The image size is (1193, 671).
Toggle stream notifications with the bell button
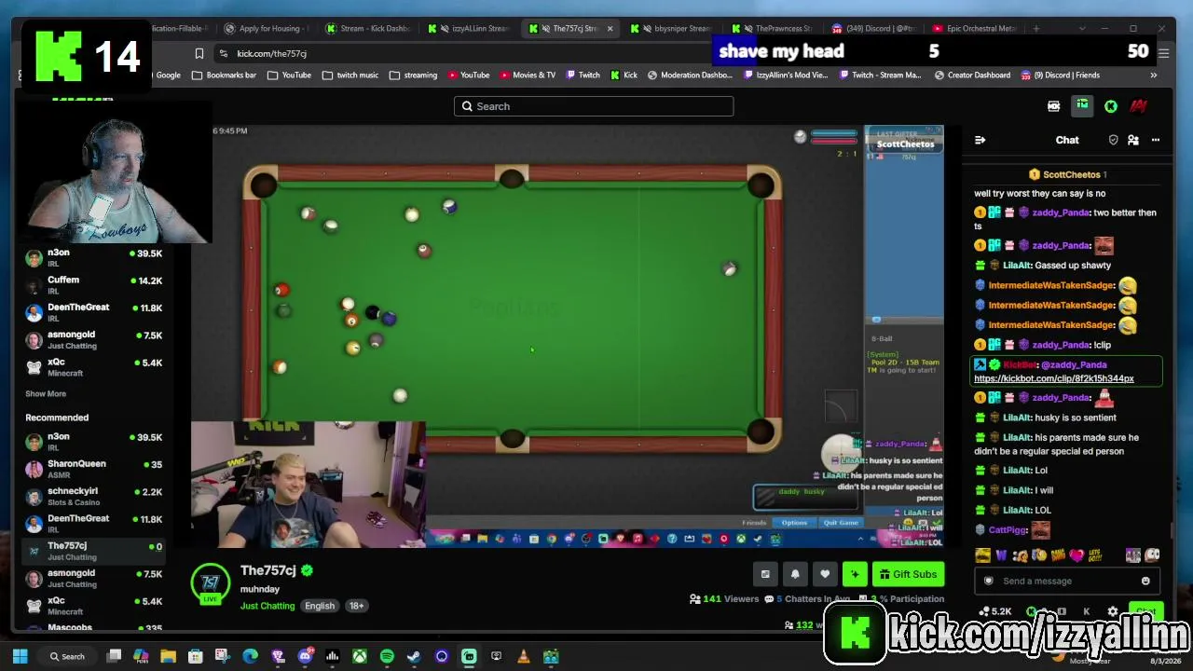(795, 574)
